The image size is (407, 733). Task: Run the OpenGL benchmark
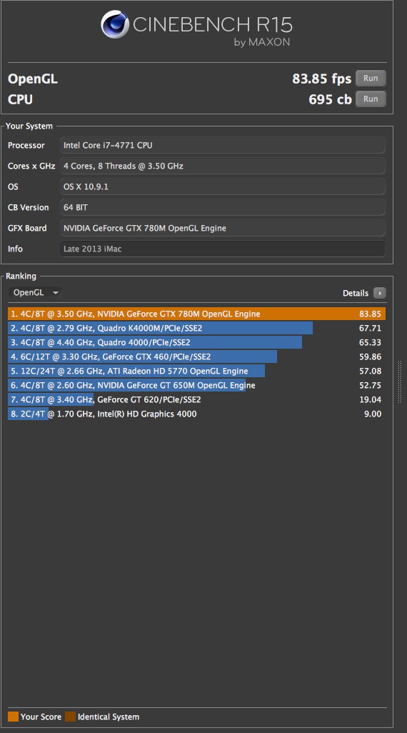[x=371, y=79]
